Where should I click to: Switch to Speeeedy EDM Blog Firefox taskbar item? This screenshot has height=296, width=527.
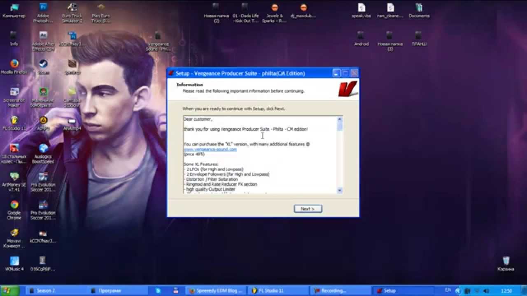point(217,290)
